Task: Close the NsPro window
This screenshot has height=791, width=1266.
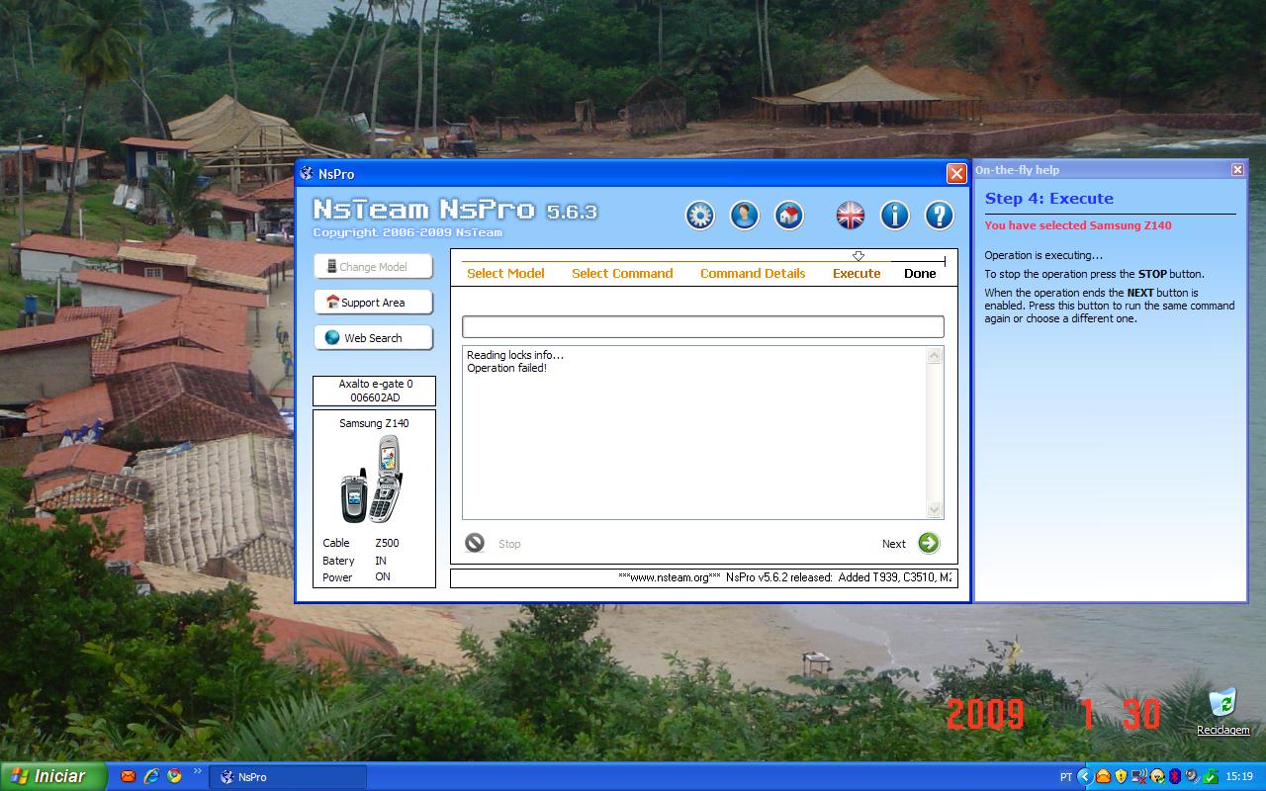Action: [956, 174]
